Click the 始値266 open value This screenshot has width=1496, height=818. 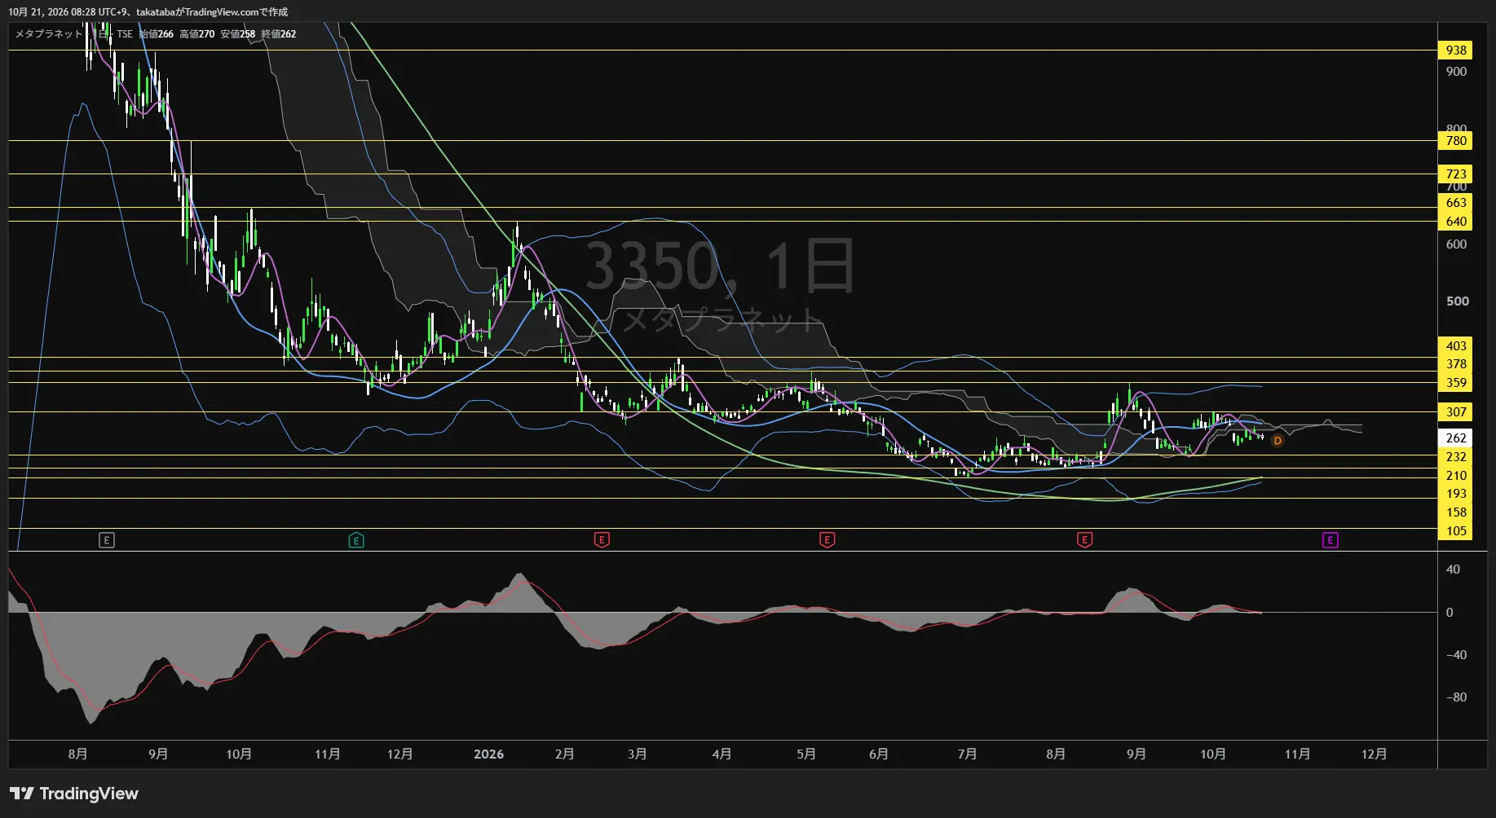pos(156,33)
